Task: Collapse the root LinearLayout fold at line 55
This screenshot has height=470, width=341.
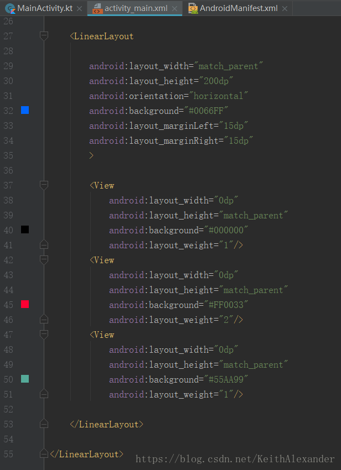Action: [x=44, y=454]
